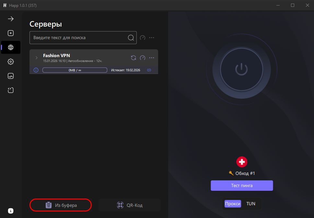Click the QR-Код button

point(130,205)
